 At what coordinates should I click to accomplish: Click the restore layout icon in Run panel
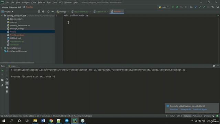(2, 80)
